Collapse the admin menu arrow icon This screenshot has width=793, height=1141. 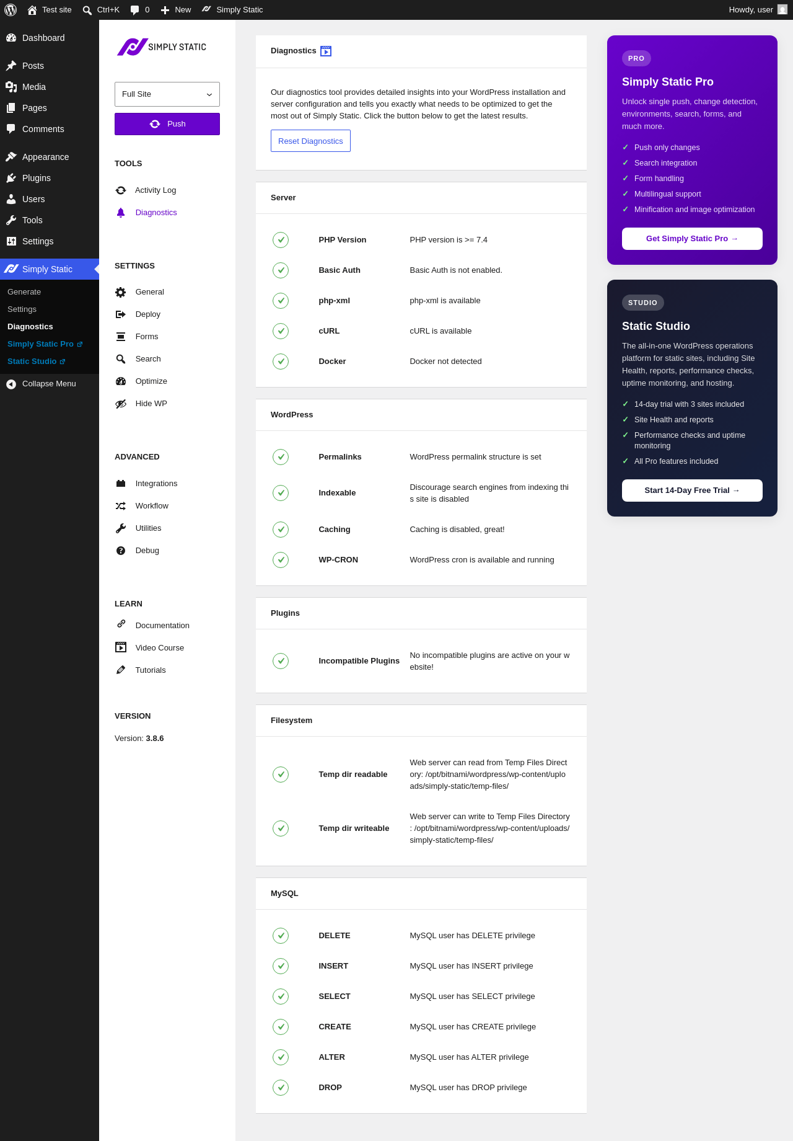point(11,384)
